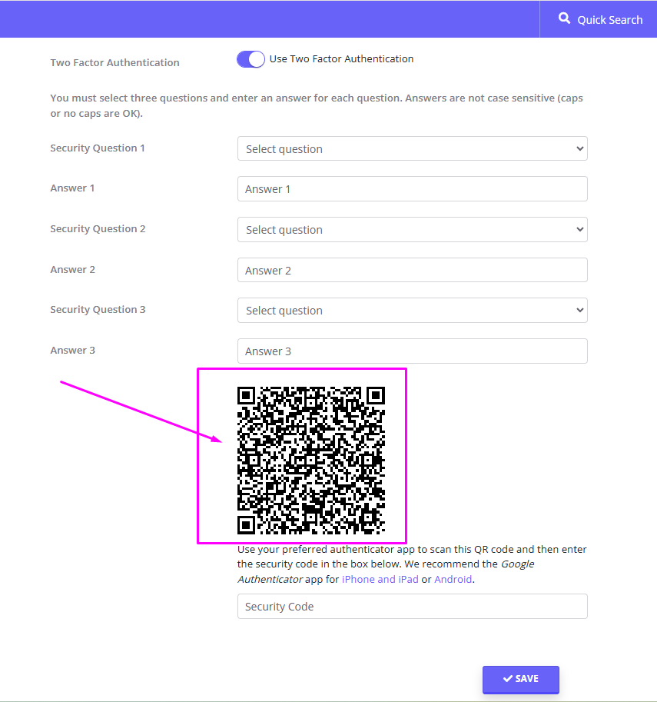Click the Security Question 1 dropdown chevron
The width and height of the screenshot is (657, 702).
(x=578, y=148)
